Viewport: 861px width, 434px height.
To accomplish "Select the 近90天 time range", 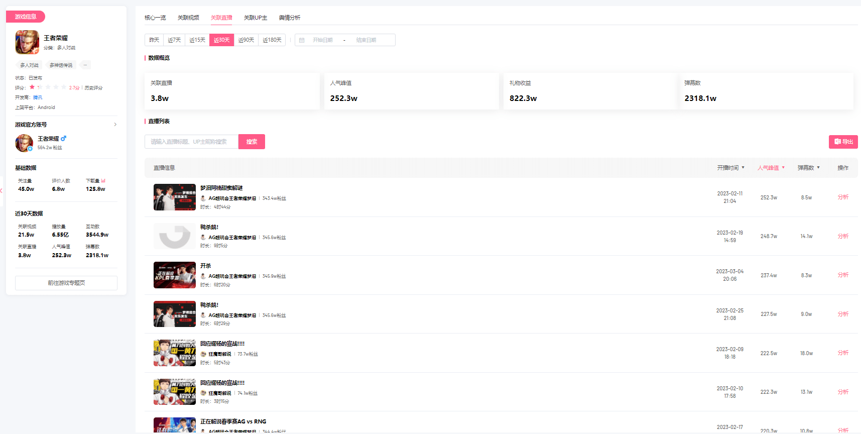I will (x=247, y=40).
